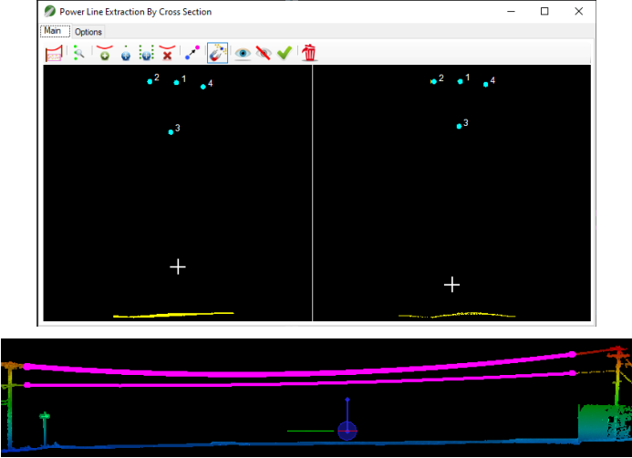
Task: Maximize the Power Line Extraction window
Action: [544, 12]
